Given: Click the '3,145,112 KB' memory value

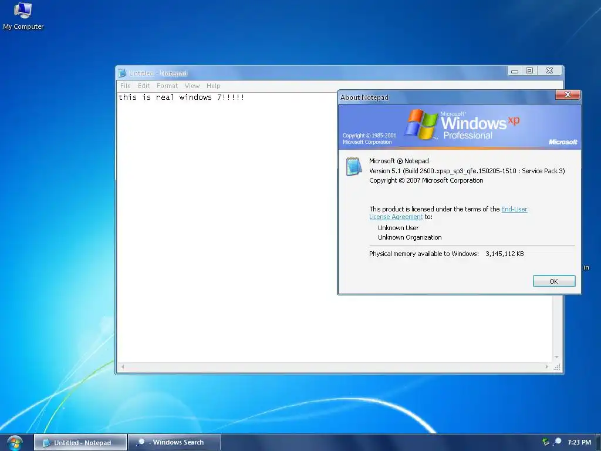Looking at the screenshot, I should click(504, 254).
